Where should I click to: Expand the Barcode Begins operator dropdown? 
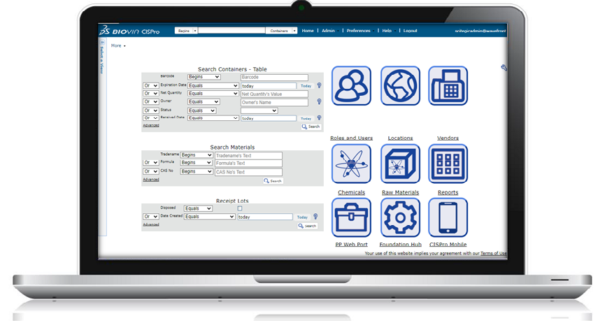pyautogui.click(x=204, y=78)
